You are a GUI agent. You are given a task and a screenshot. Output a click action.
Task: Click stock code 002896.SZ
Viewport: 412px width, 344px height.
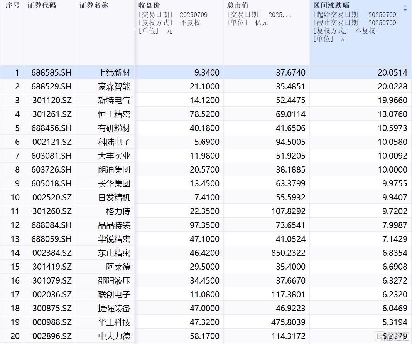coord(52,336)
